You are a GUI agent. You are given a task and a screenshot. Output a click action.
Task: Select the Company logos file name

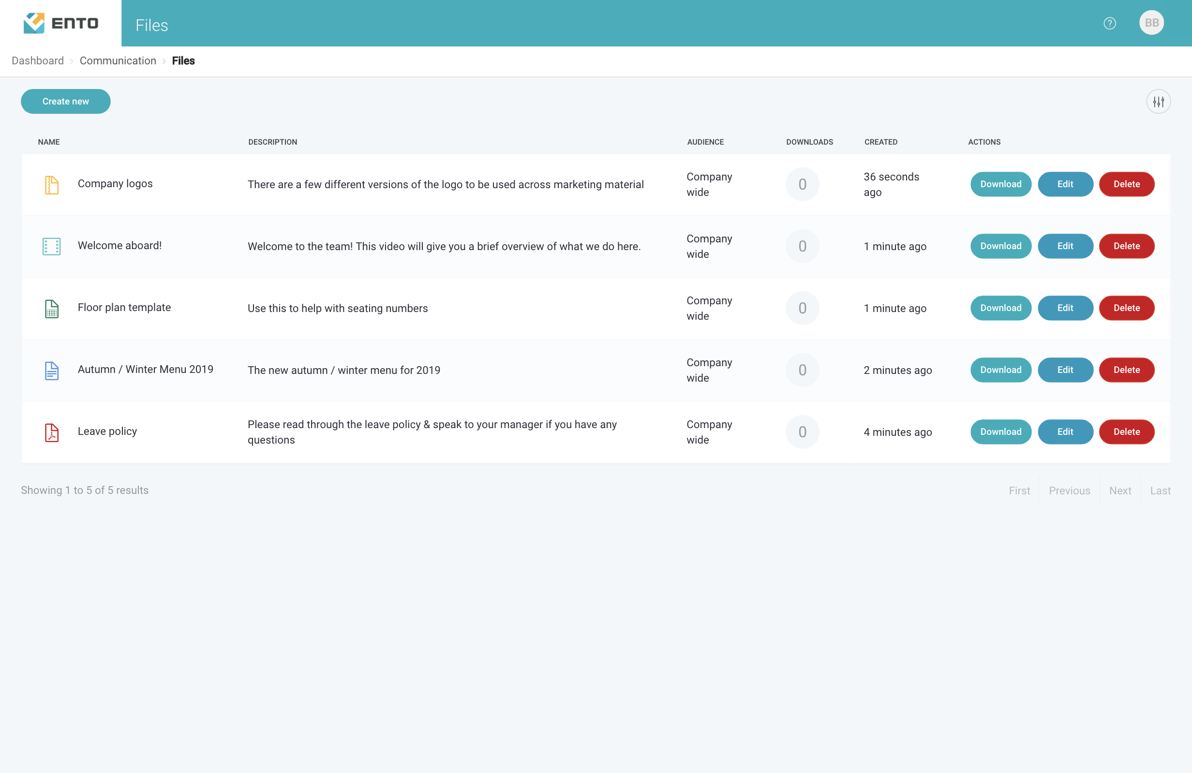[x=115, y=184]
